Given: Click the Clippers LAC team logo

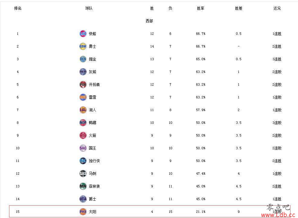Looking at the screenshot, I should pos(83,34).
